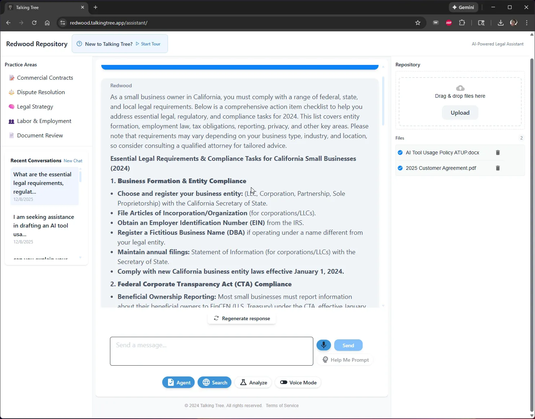This screenshot has width=535, height=419.
Task: Open the browser profile avatar
Action: click(514, 23)
